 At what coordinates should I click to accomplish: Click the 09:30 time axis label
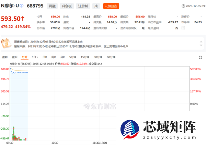[10, 143]
